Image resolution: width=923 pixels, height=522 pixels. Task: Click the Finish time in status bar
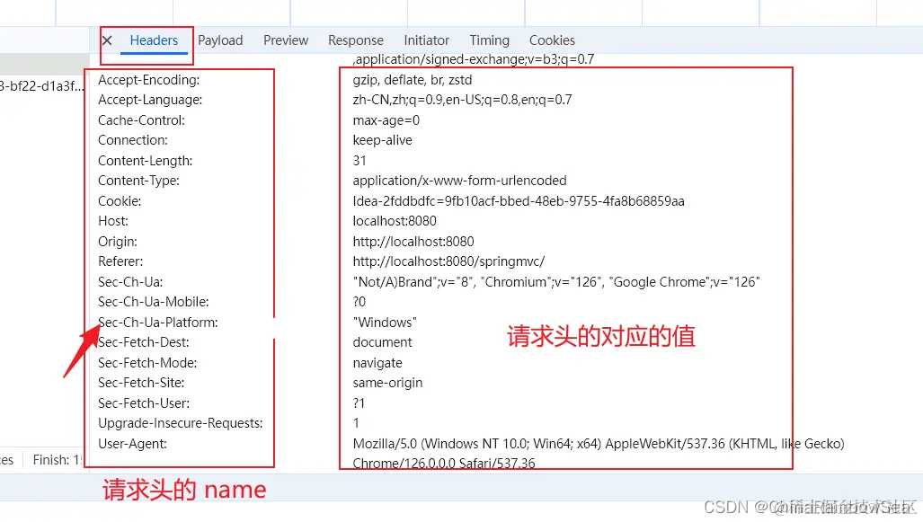[x=58, y=460]
